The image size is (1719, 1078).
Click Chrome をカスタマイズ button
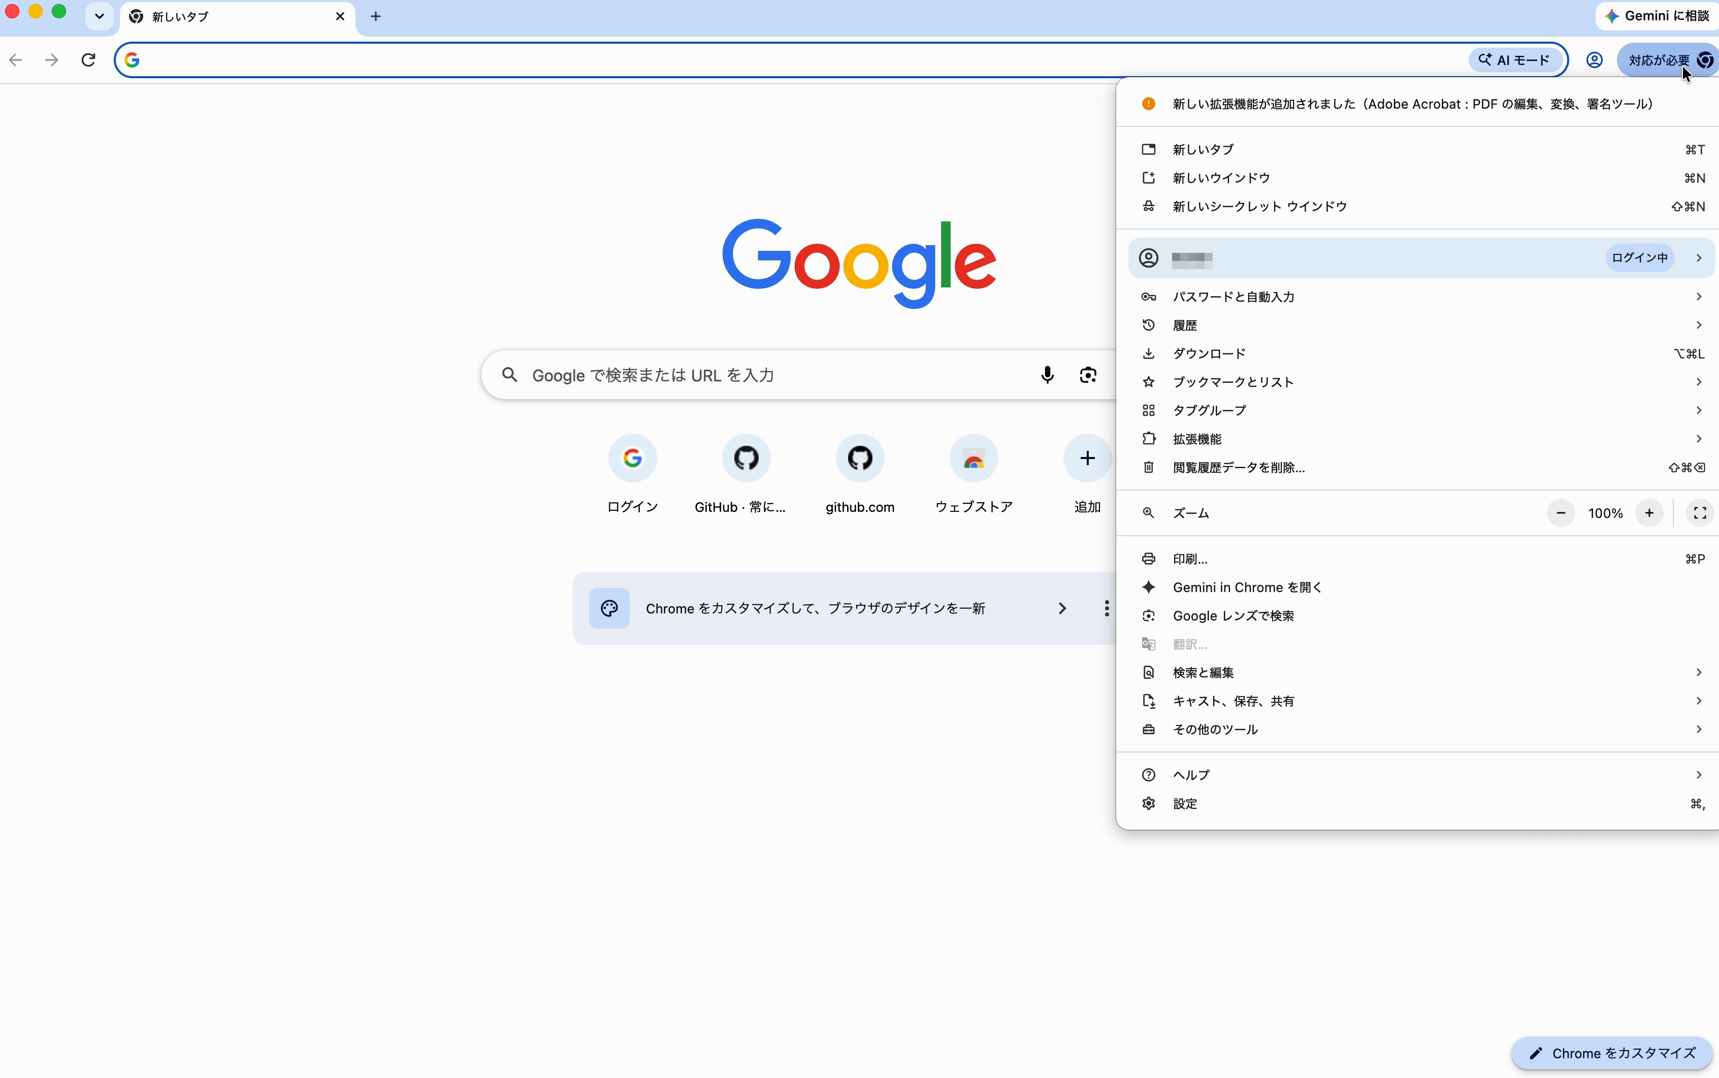coord(1611,1053)
